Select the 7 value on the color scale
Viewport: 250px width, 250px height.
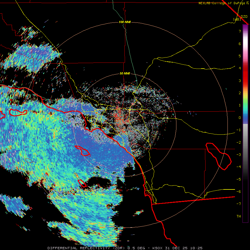(x=240, y=31)
